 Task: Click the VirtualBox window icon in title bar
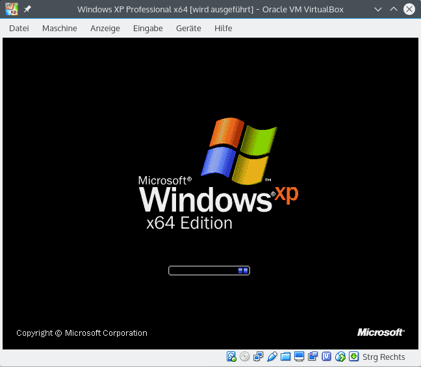tap(11, 10)
